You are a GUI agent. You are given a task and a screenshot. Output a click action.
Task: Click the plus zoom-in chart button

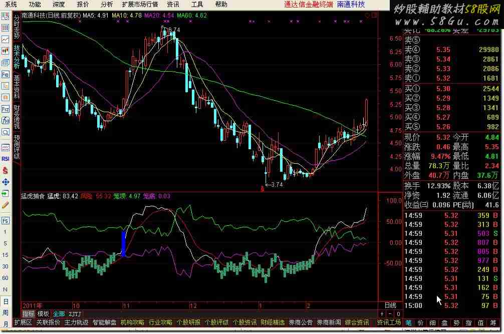382,314
